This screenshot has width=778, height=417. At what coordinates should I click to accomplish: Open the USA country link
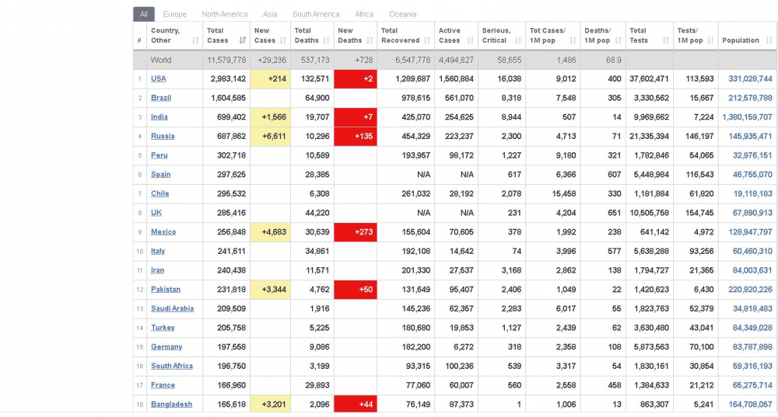(x=158, y=78)
